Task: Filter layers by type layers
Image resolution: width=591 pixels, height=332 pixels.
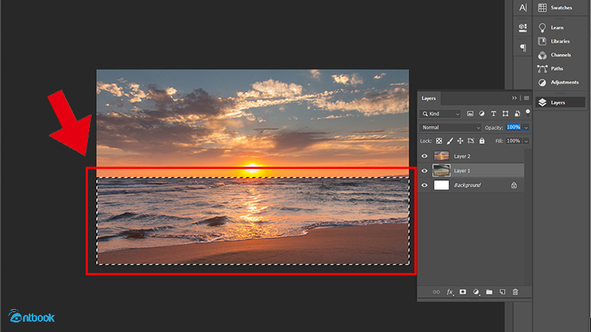Action: (493, 114)
